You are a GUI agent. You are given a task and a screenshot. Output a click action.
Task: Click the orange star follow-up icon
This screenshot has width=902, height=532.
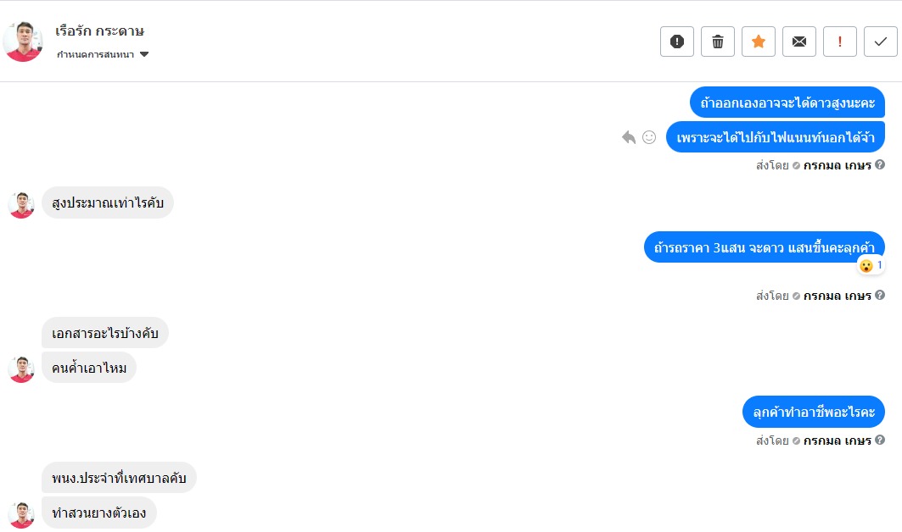(x=759, y=42)
